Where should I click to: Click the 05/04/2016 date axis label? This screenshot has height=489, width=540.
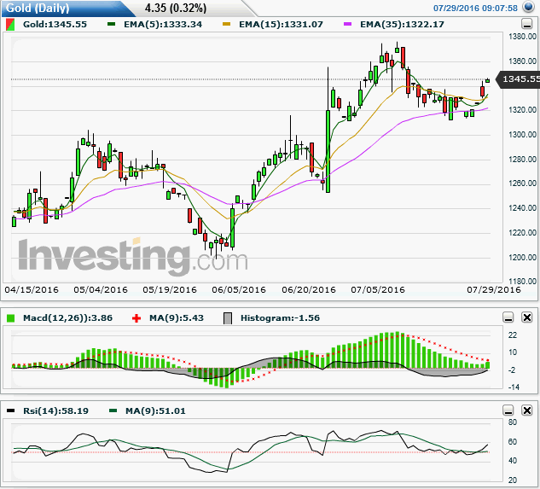click(x=101, y=290)
